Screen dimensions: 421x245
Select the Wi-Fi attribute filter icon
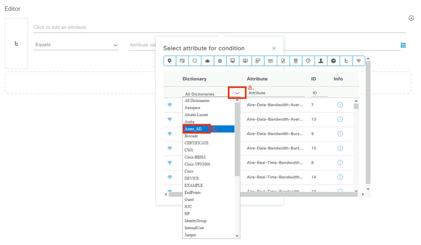(359, 61)
